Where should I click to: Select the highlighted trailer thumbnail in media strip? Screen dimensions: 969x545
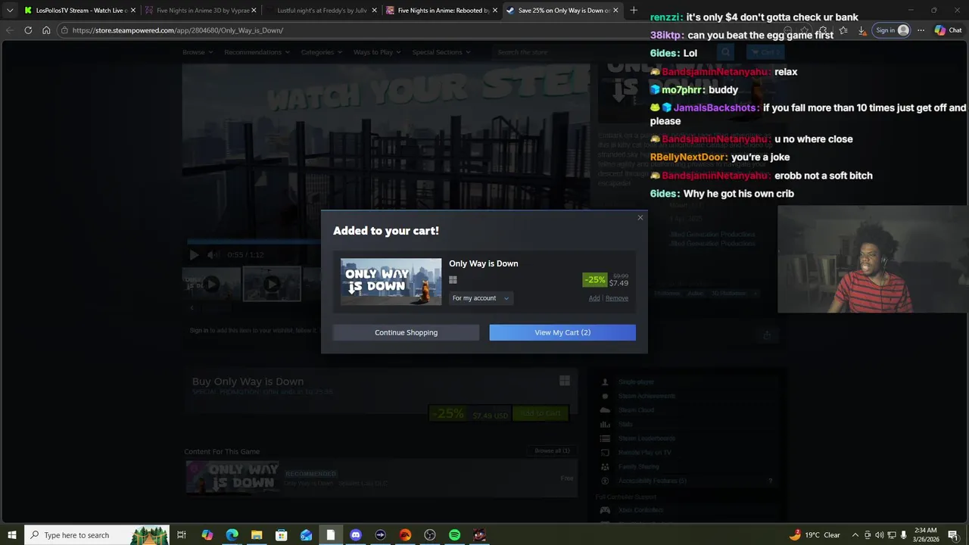(x=272, y=284)
